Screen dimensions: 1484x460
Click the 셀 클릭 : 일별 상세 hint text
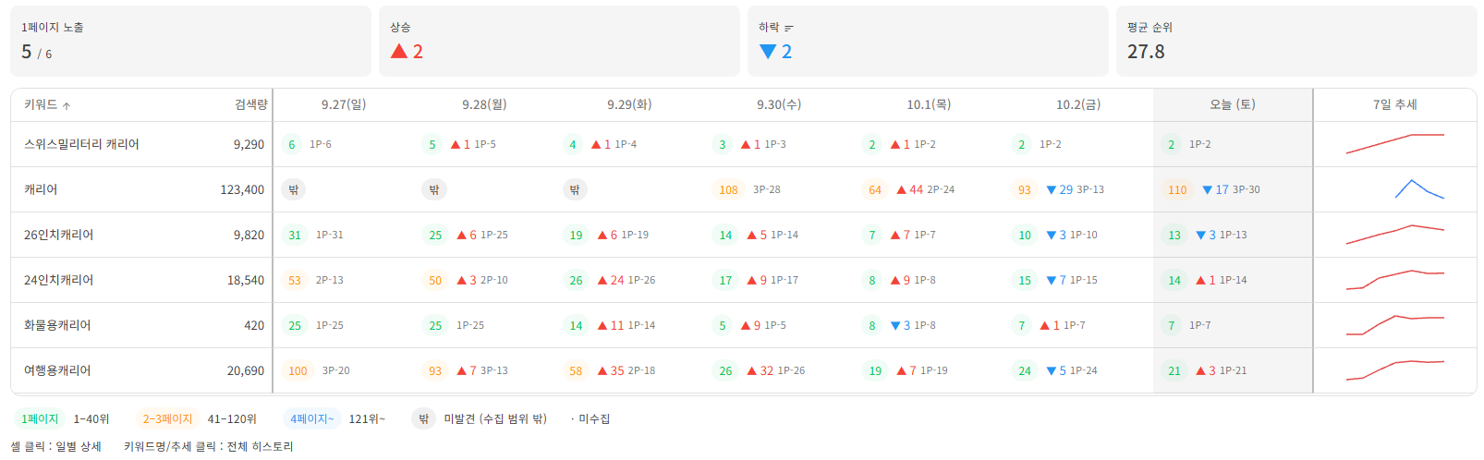click(x=55, y=446)
